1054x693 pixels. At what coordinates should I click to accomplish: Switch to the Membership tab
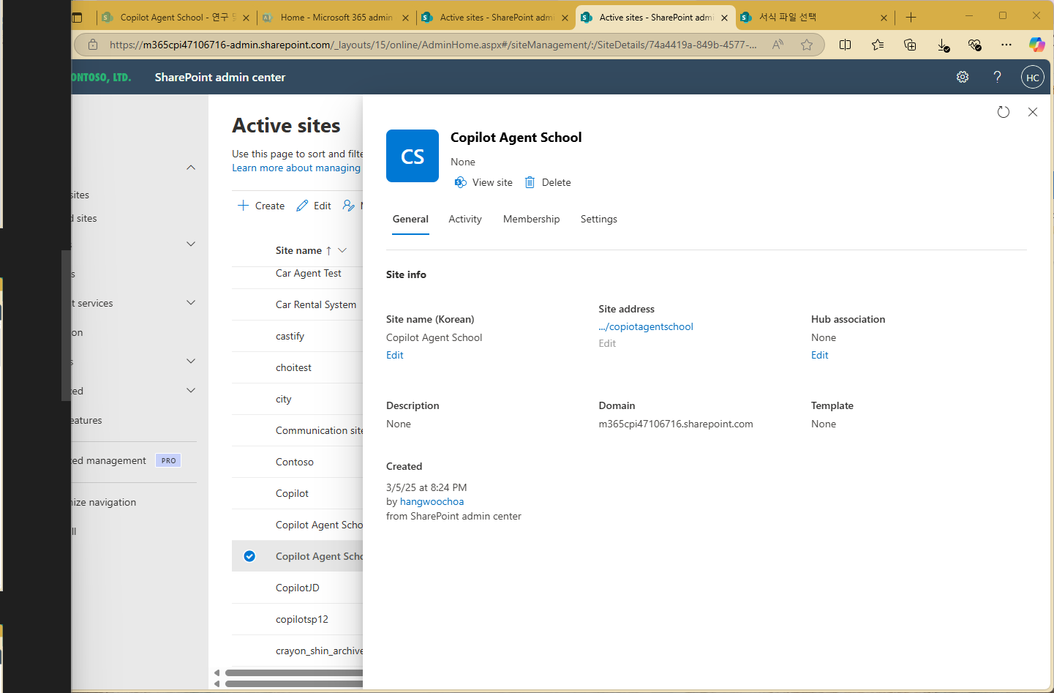[x=531, y=219]
